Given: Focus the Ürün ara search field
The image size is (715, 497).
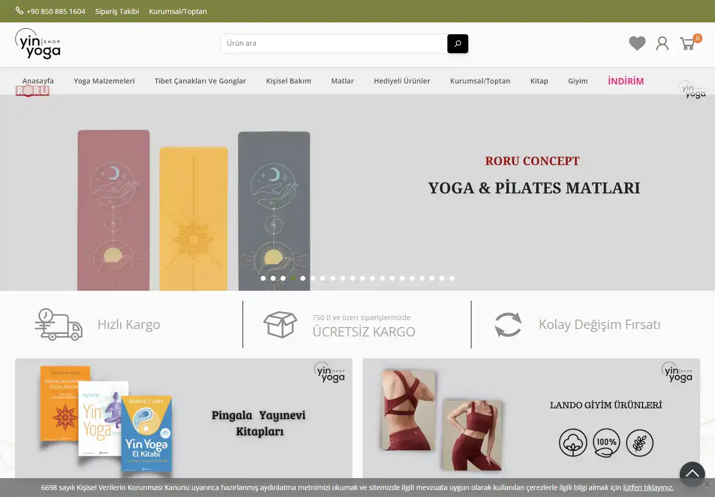Looking at the screenshot, I should 334,43.
